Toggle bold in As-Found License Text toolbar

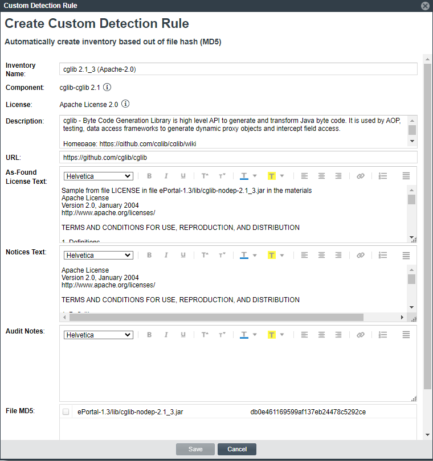pyautogui.click(x=149, y=176)
